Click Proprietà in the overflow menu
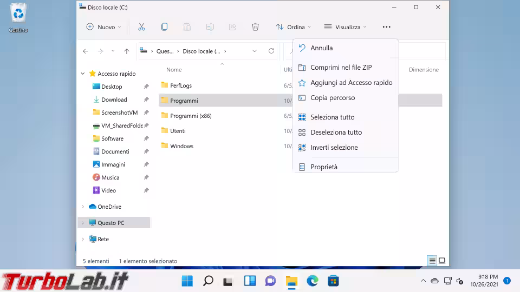 (324, 167)
